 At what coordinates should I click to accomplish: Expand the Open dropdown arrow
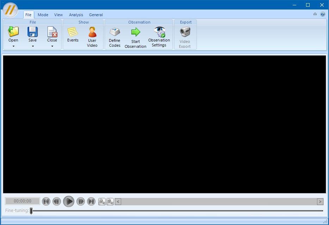[x=13, y=46]
